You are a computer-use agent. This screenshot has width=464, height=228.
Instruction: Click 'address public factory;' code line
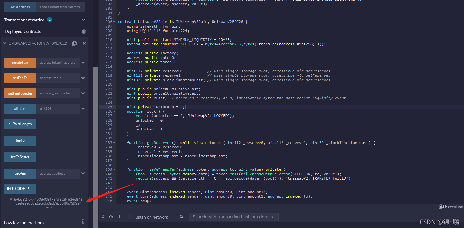(x=152, y=53)
